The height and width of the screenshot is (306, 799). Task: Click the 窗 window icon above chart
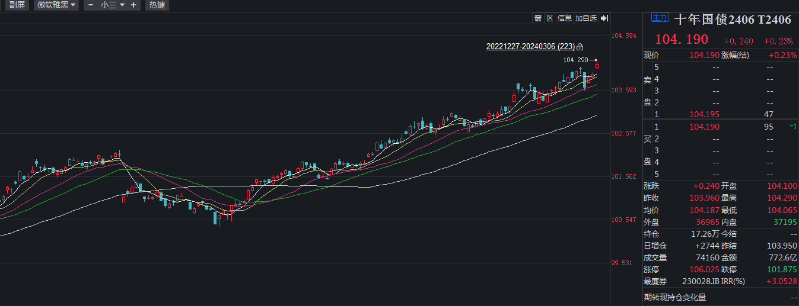tap(537, 18)
